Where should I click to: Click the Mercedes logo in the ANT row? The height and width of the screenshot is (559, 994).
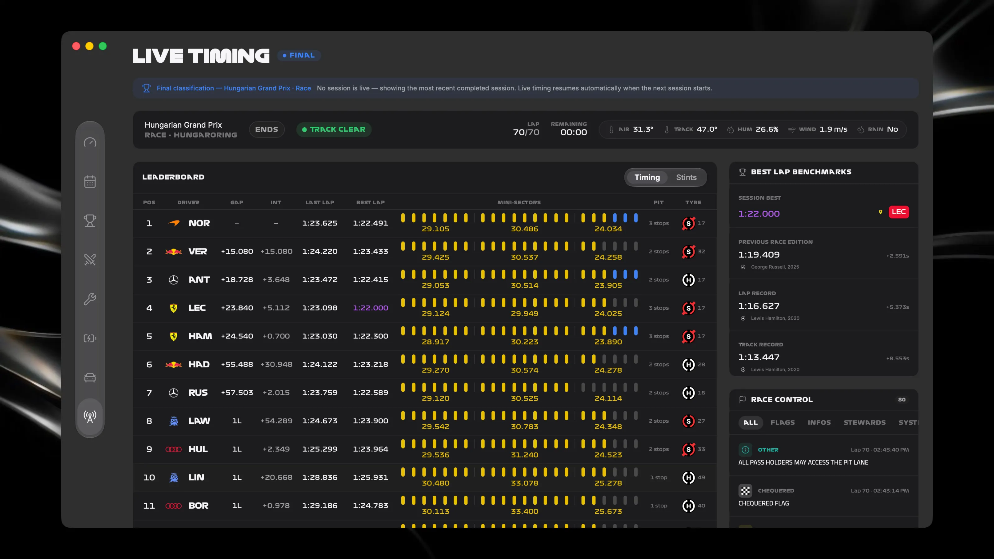click(x=174, y=280)
